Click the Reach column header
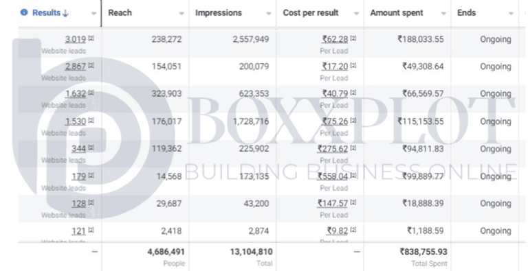The image size is (528, 271). coord(120,13)
